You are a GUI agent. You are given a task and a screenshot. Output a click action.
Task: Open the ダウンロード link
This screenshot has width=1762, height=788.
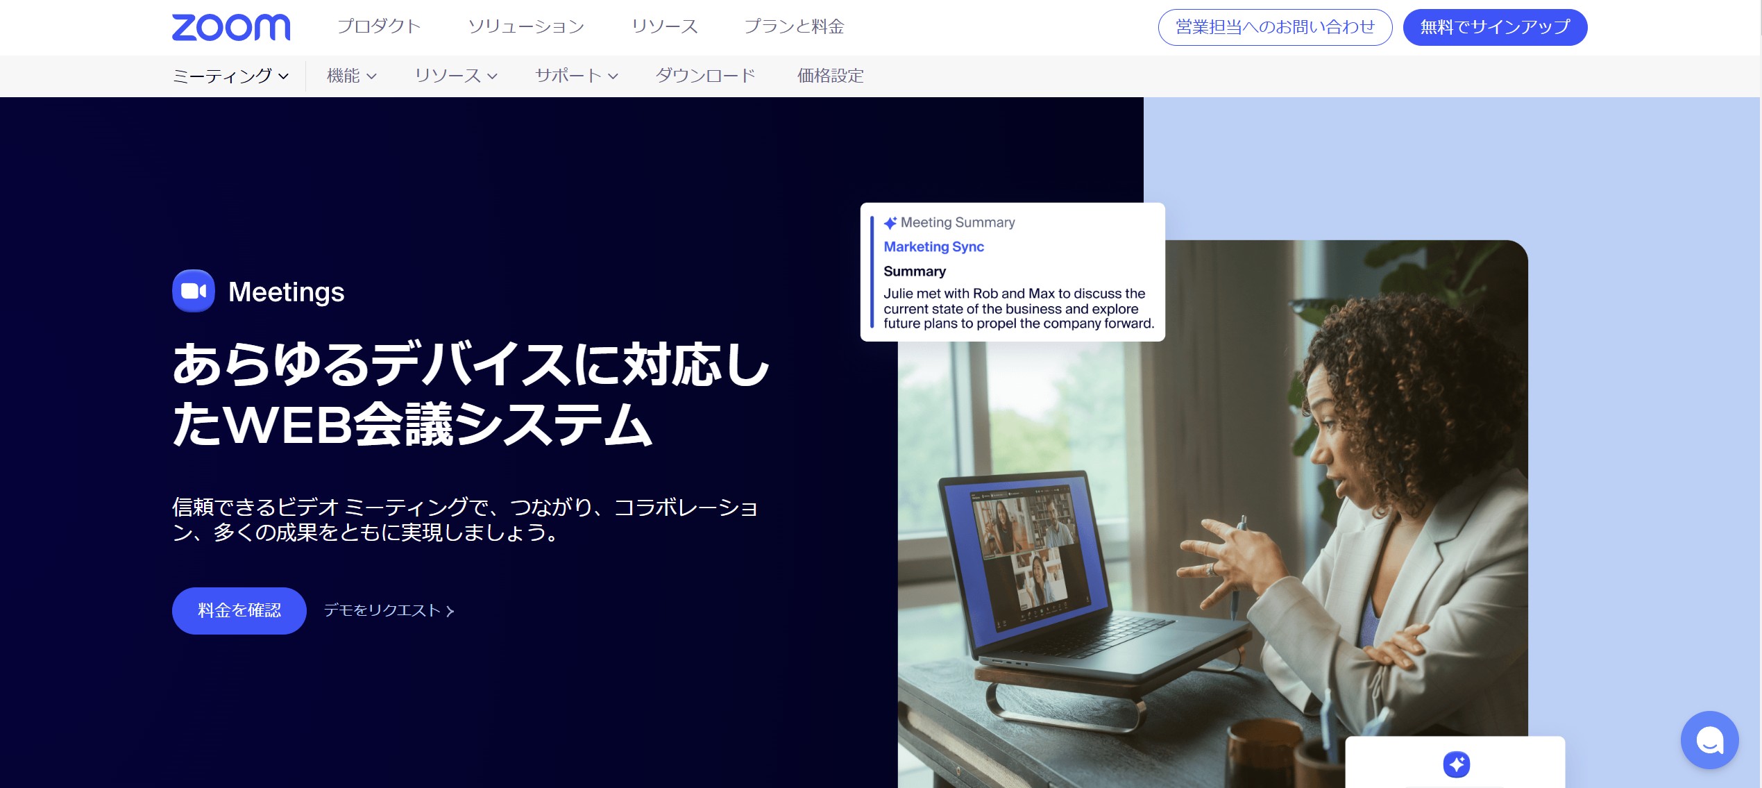click(x=705, y=76)
